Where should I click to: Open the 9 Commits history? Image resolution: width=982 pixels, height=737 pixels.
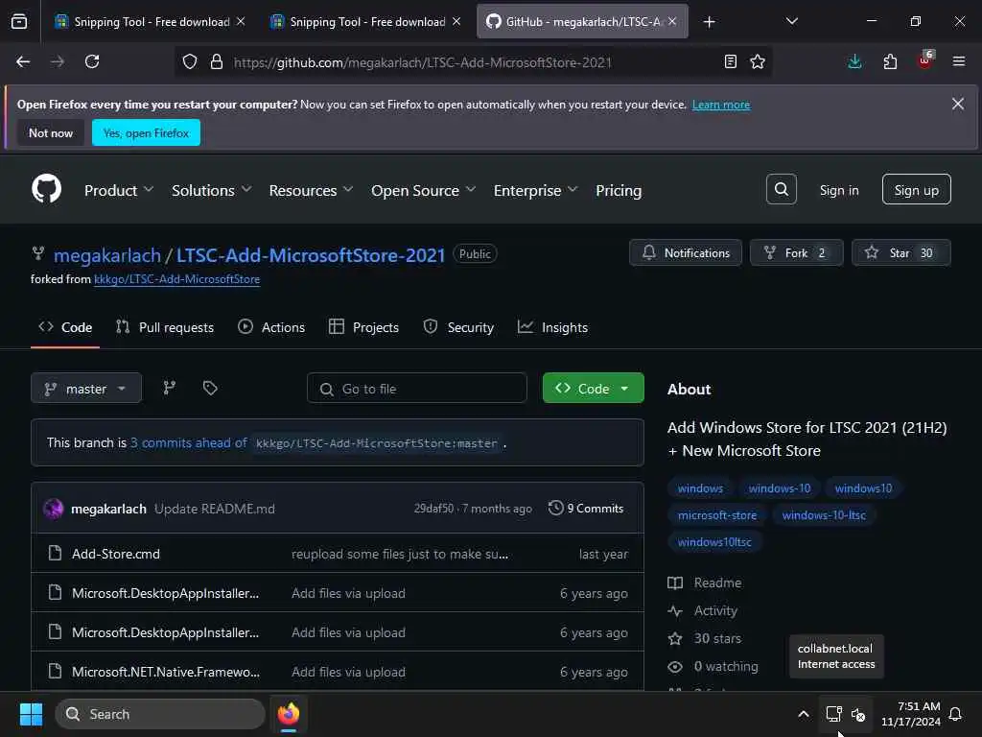tap(586, 509)
